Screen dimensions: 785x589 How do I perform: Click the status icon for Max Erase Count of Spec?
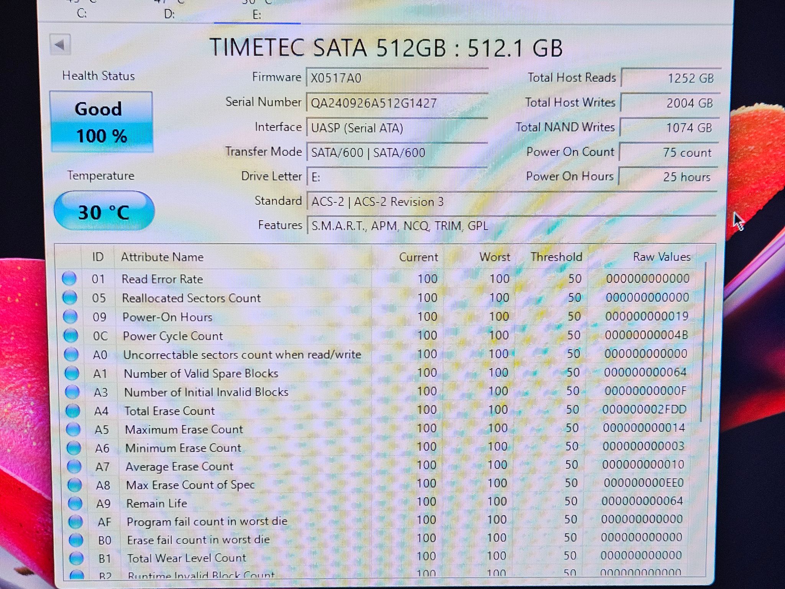74,485
